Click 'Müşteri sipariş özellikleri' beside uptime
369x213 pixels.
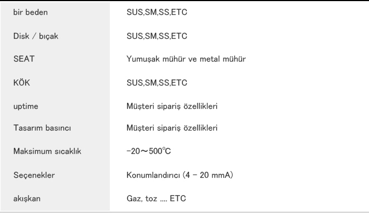click(172, 106)
